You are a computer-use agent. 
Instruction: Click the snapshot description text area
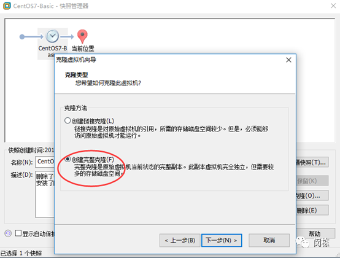pyautogui.click(x=45, y=194)
